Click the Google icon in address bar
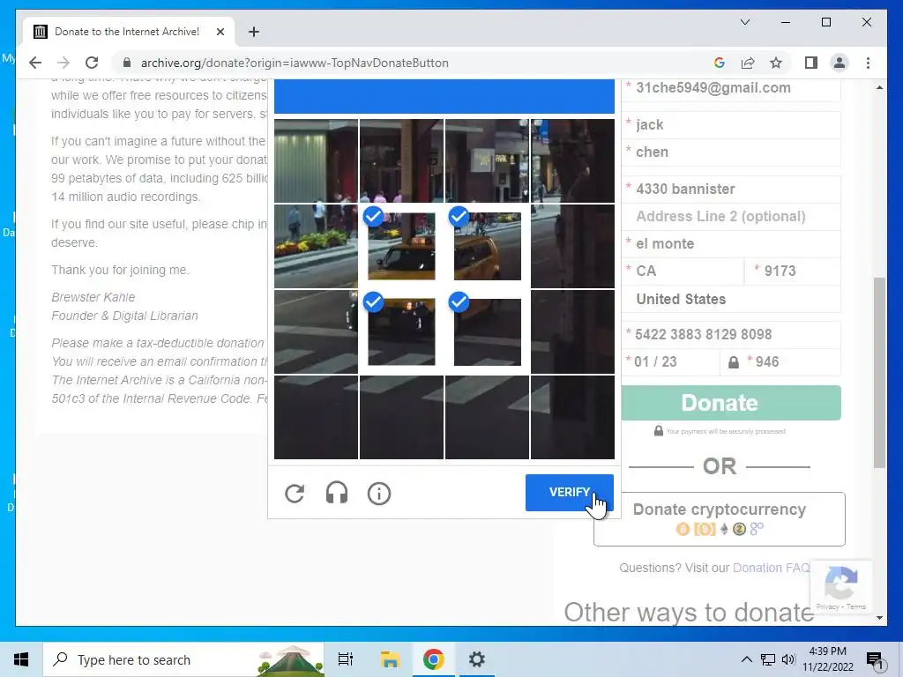 pyautogui.click(x=720, y=63)
